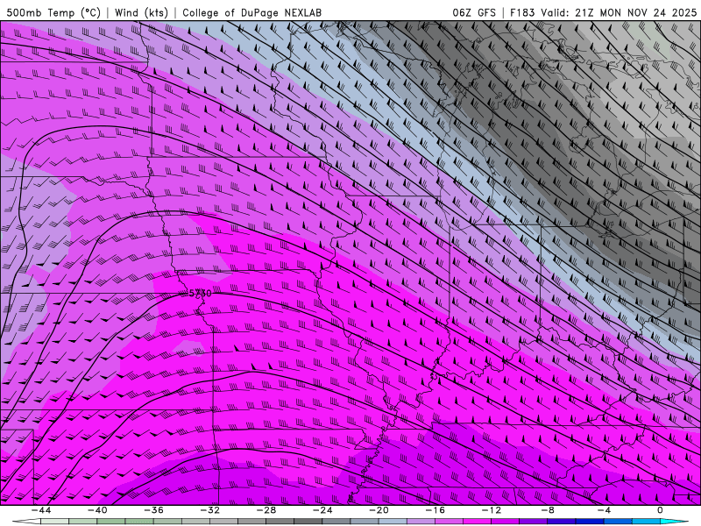Viewport: 701px width, 526px height.
Task: Click the '-36' color scale label
Action: pos(153,510)
